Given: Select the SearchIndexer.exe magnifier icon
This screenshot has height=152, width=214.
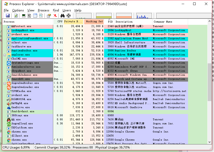Looking at the screenshot, I should (x=9, y=75).
